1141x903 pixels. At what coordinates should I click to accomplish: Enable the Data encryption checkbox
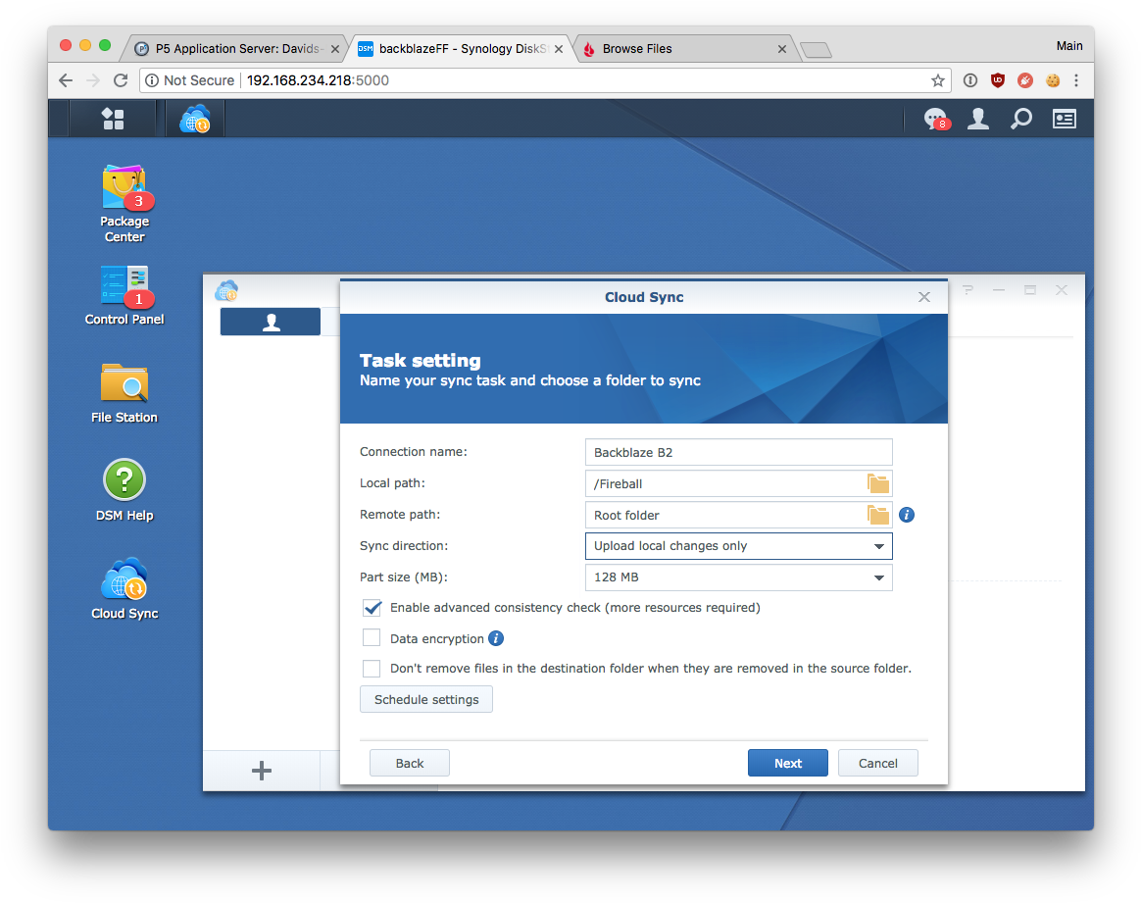point(372,638)
